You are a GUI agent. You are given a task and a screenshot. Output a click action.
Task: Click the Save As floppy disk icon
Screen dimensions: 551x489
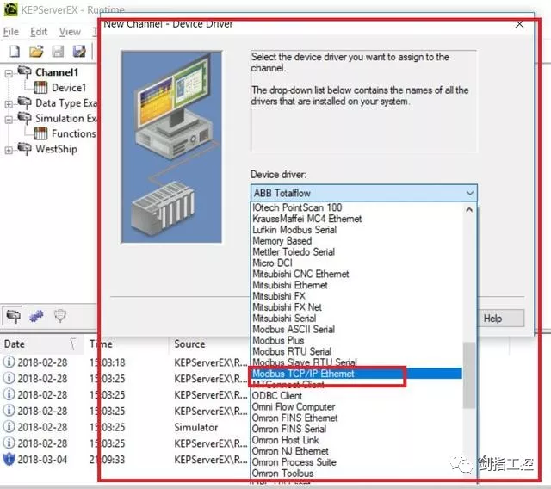[x=79, y=53]
